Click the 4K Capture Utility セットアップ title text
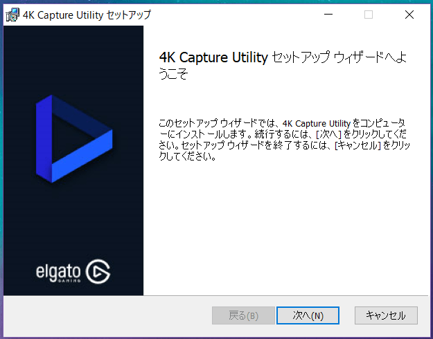 click(87, 15)
